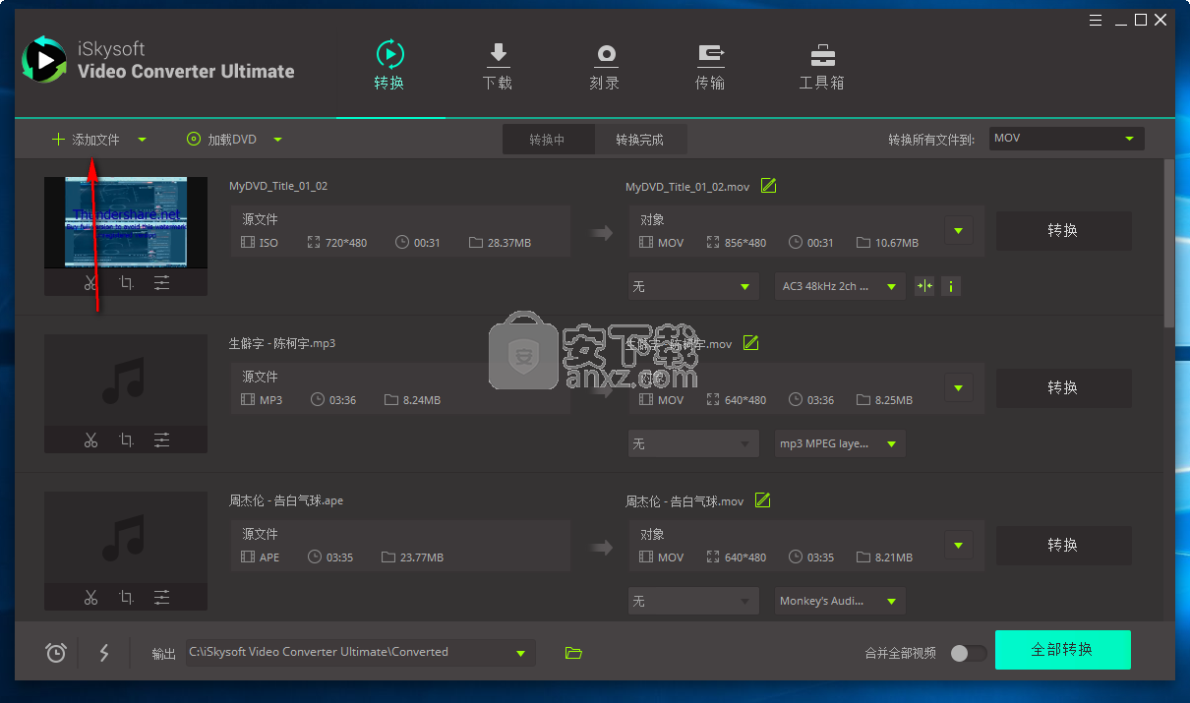
Task: Click 全部转换 convert all button
Action: [1062, 650]
